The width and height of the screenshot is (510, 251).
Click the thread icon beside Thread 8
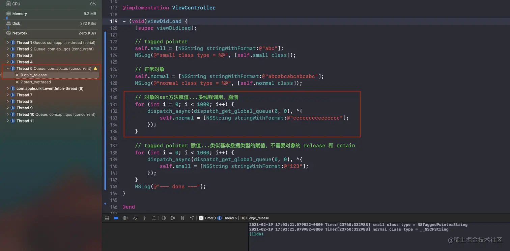click(13, 101)
